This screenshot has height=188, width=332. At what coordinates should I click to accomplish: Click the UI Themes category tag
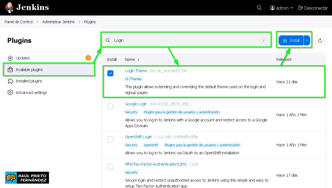(134, 79)
